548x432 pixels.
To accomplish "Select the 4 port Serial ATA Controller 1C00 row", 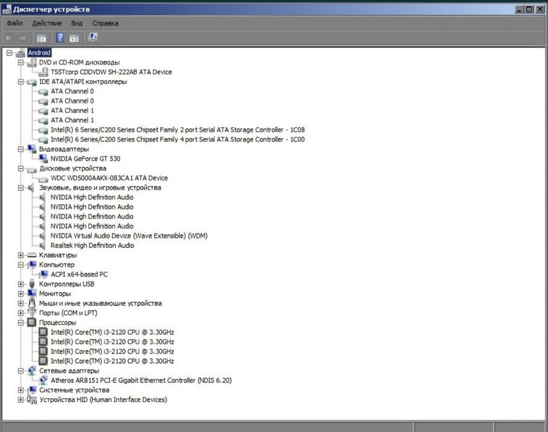I will [x=177, y=139].
